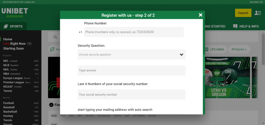Viewport: 265px width, 125px height.
Task: Click the Help & Info chat icon
Action: (x=235, y=26)
